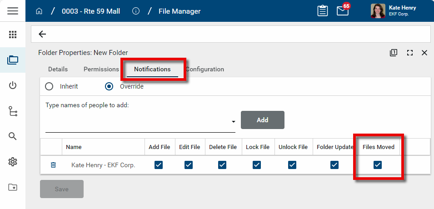
Task: Uncheck the Files Moved checkbox
Action: click(377, 165)
